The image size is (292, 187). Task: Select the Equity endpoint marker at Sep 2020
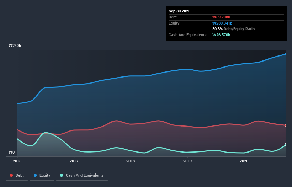(286, 54)
